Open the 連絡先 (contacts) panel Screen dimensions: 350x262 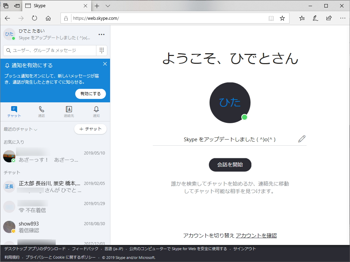click(x=69, y=112)
